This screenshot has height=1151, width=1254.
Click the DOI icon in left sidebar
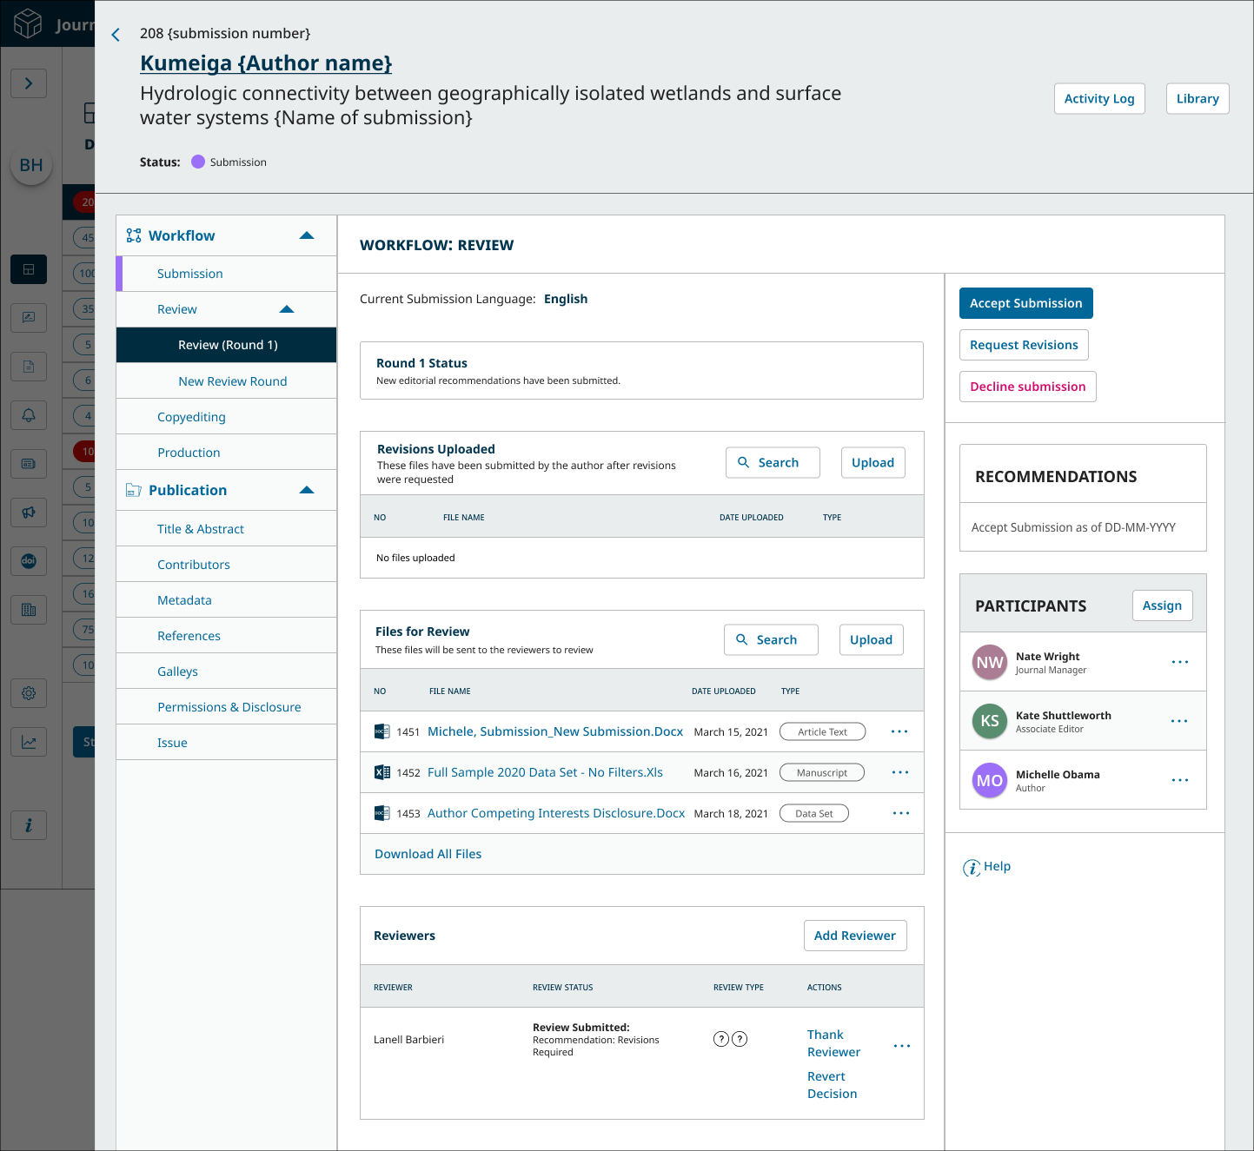29,561
